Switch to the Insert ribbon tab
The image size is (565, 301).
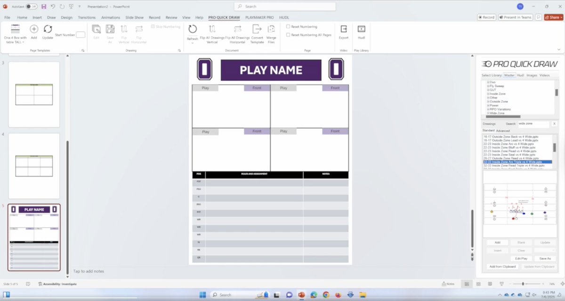pyautogui.click(x=37, y=17)
